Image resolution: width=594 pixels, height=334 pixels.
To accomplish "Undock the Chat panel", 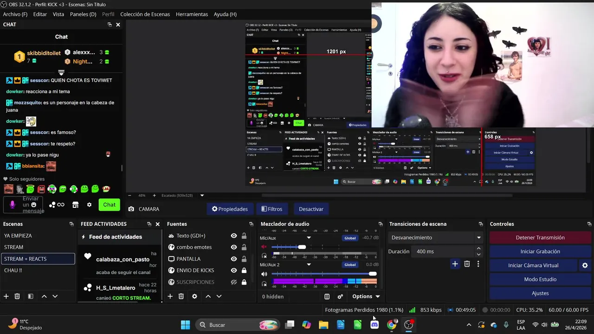I will [x=110, y=25].
